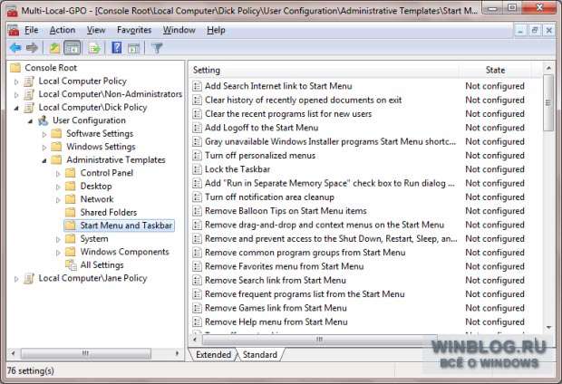This screenshot has height=384, width=562.
Task: Click the settings list vertical scrollbar thumb
Action: click(x=548, y=103)
